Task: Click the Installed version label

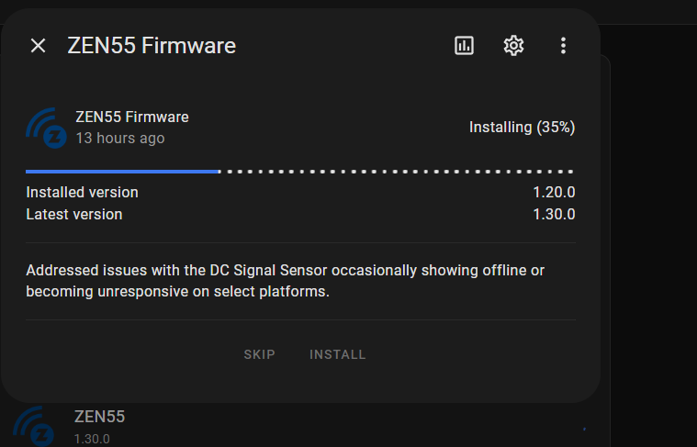Action: pos(82,193)
